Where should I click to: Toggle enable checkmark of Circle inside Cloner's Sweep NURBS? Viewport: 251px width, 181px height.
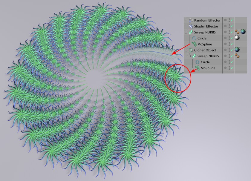[232, 62]
